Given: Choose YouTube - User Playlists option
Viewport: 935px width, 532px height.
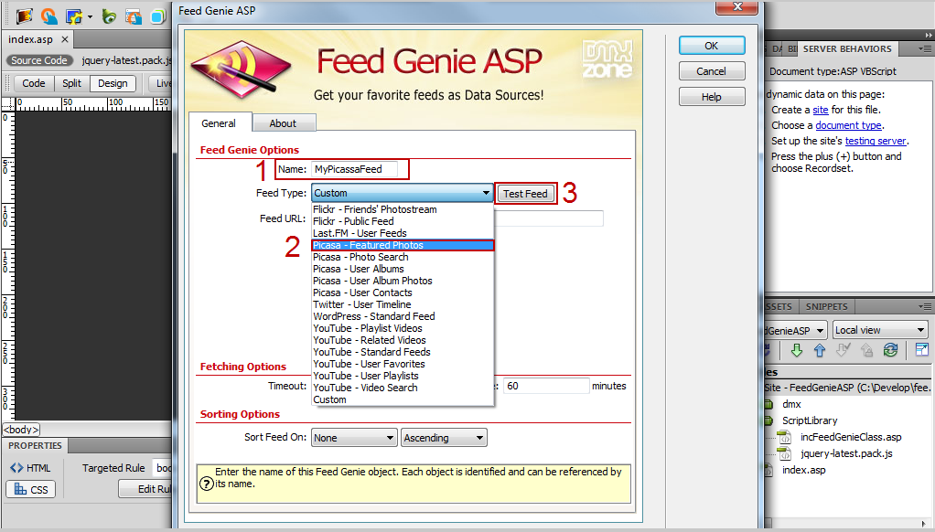Looking at the screenshot, I should 403,376.
